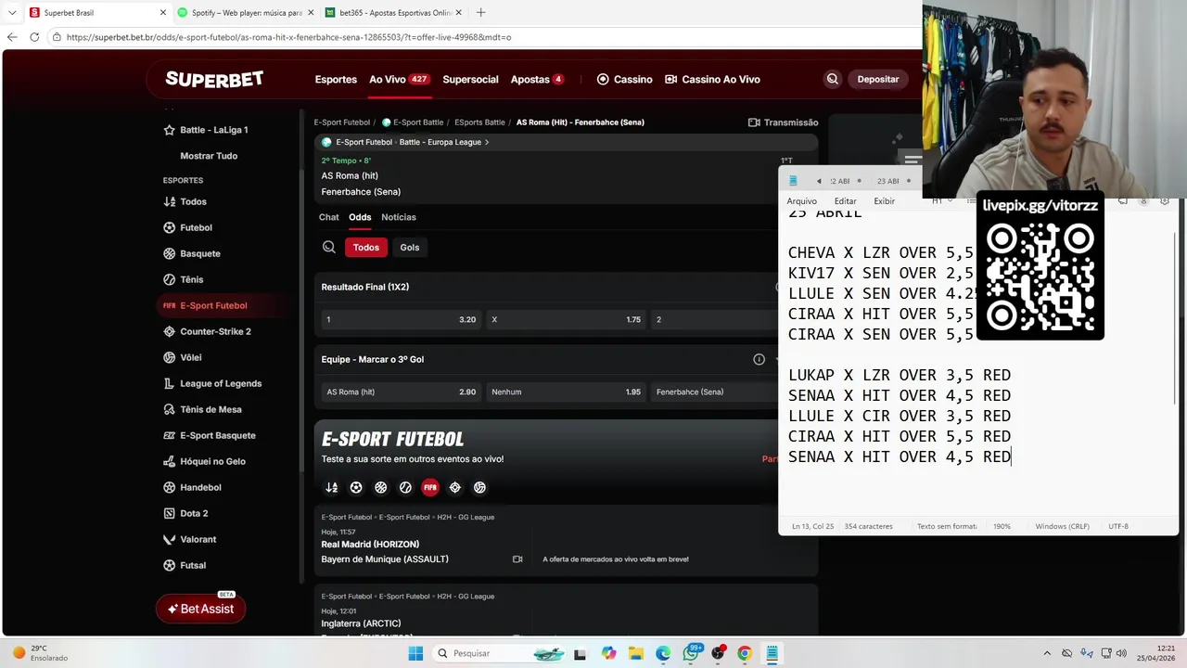Open WhatsApp from the taskbar
The width and height of the screenshot is (1187, 668).
tap(691, 653)
